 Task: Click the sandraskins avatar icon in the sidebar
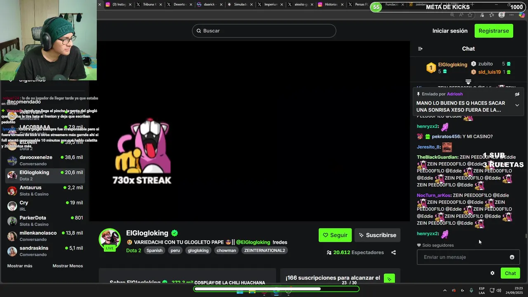pos(12,251)
